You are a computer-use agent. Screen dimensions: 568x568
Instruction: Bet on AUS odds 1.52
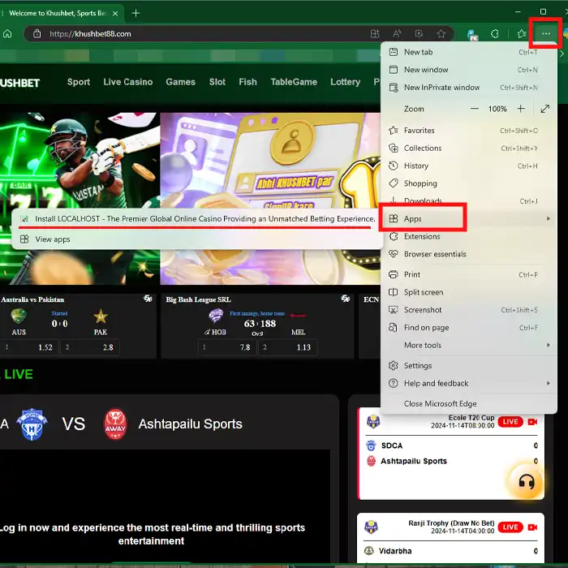click(29, 347)
